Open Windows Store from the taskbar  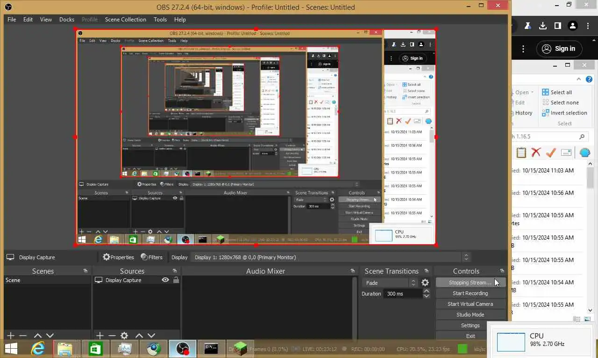point(96,348)
